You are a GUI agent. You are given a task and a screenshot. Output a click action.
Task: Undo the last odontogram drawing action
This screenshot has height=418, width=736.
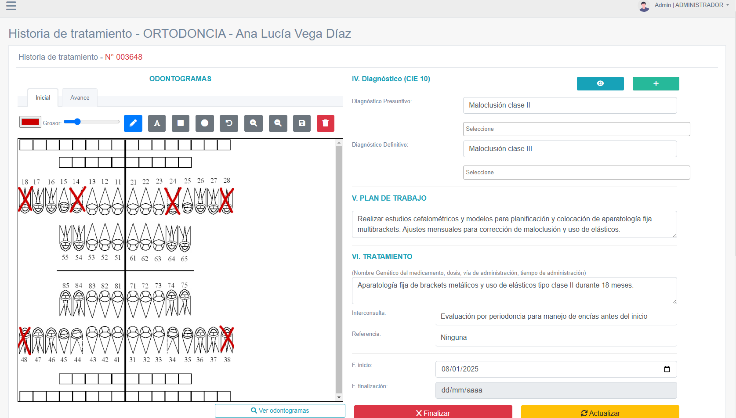pyautogui.click(x=229, y=123)
